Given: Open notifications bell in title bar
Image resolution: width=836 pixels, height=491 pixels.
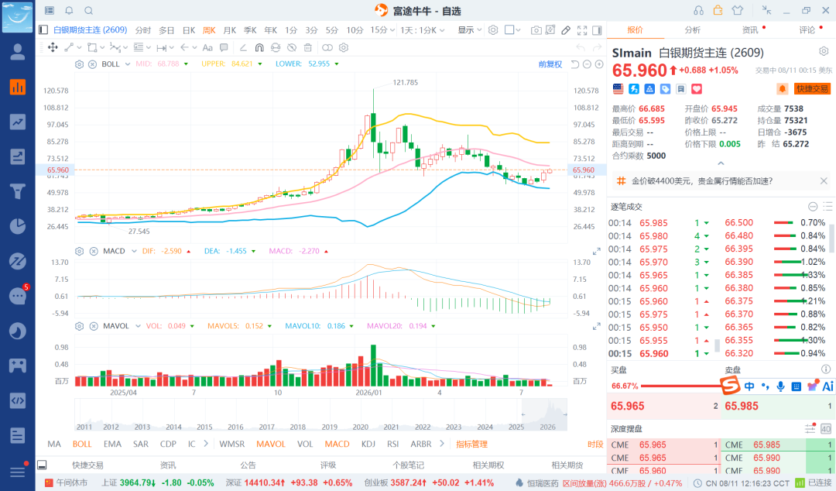Looking at the screenshot, I should point(70,10).
